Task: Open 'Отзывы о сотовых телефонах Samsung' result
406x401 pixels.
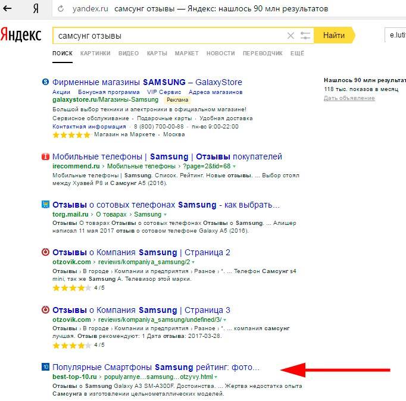Action: (x=166, y=205)
